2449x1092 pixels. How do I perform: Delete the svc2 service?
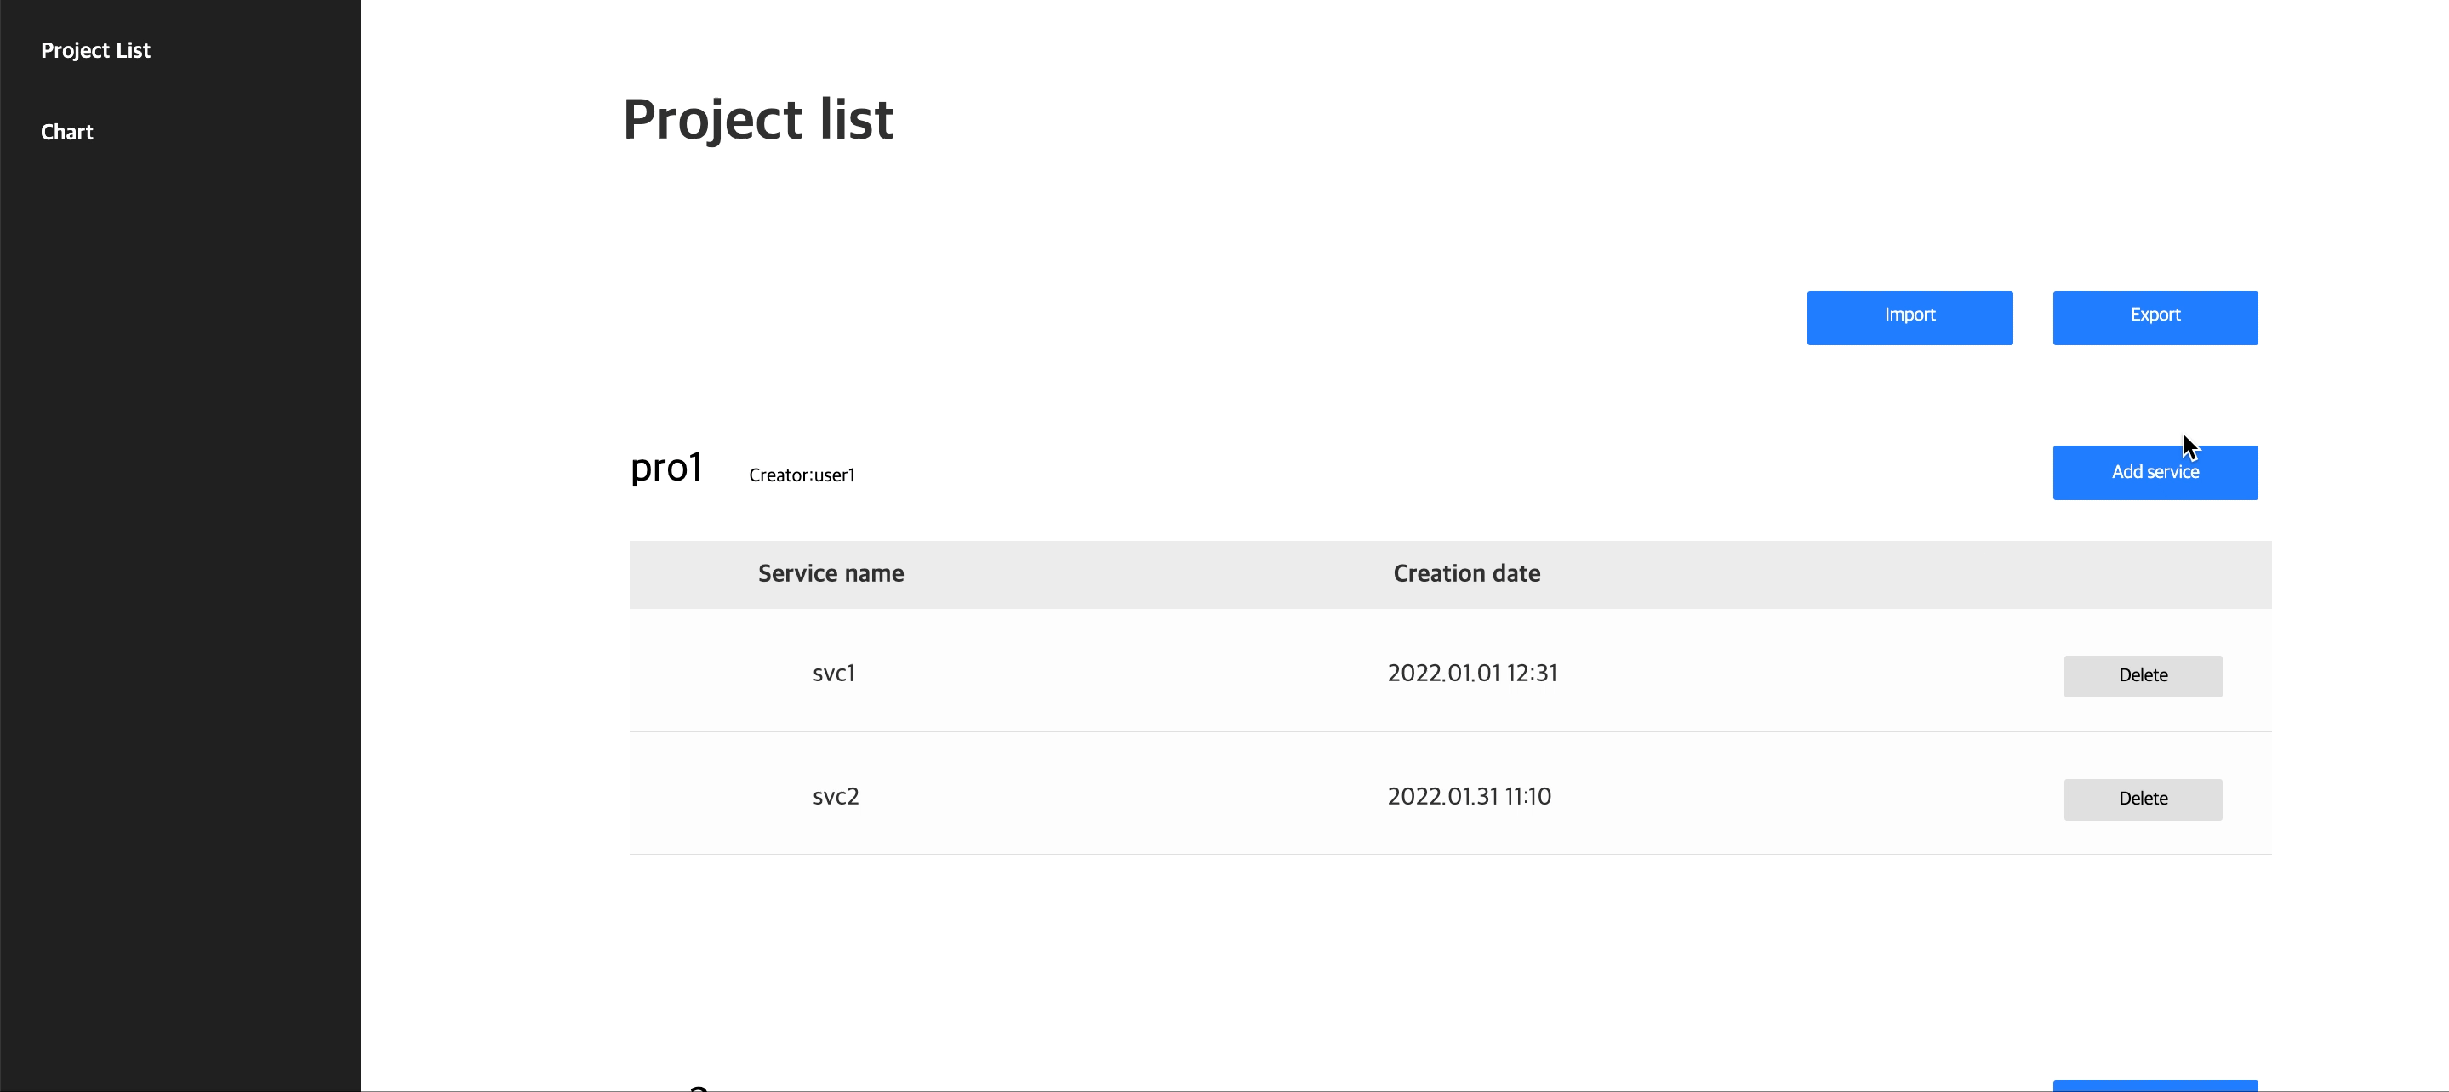[x=2143, y=799]
